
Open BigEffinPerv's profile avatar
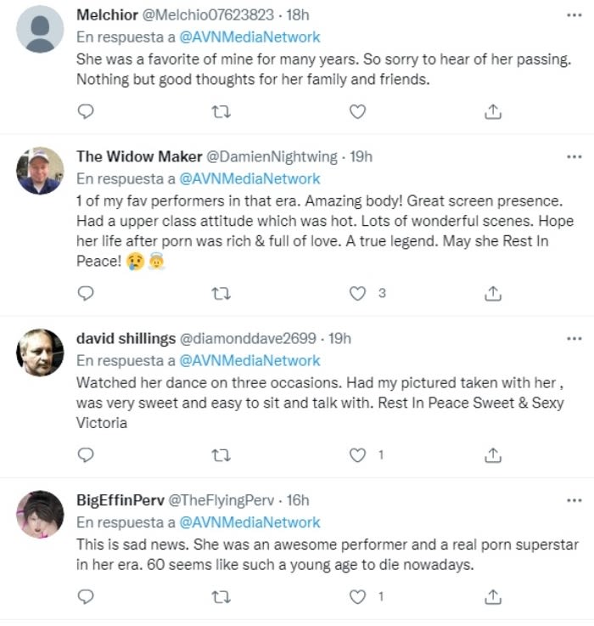[40, 514]
